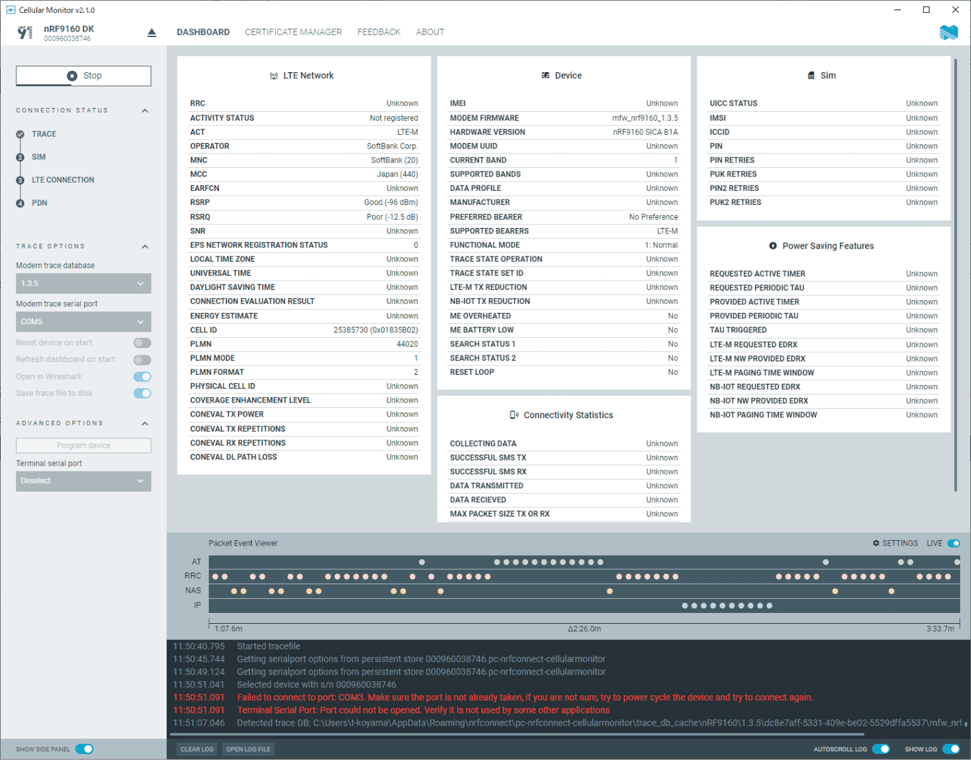Click the Device card header icon
The image size is (971, 760).
pyautogui.click(x=546, y=76)
